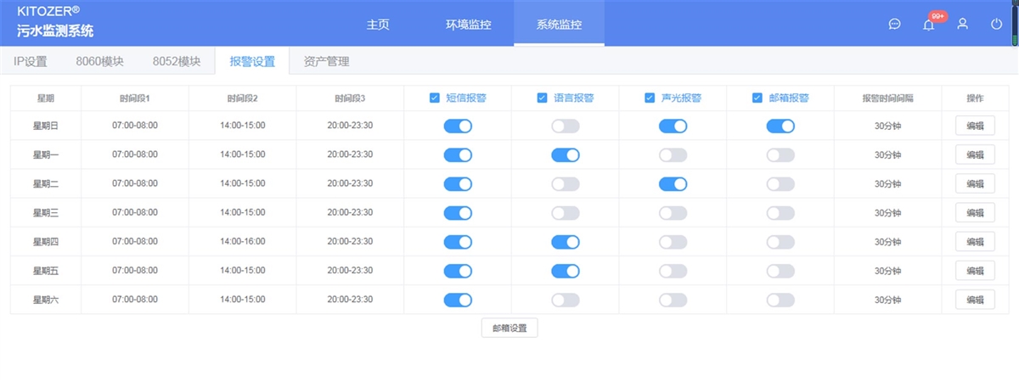1019x382 pixels.
Task: Open notifications bell with 99+ badge
Action: (x=929, y=24)
